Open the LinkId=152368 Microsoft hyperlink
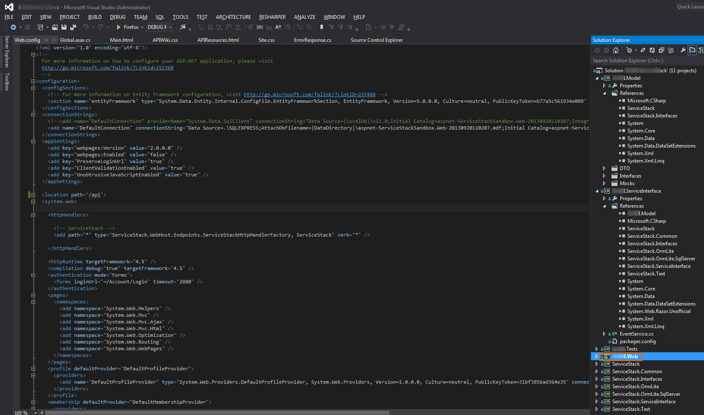The image size is (704, 415). 108,68
